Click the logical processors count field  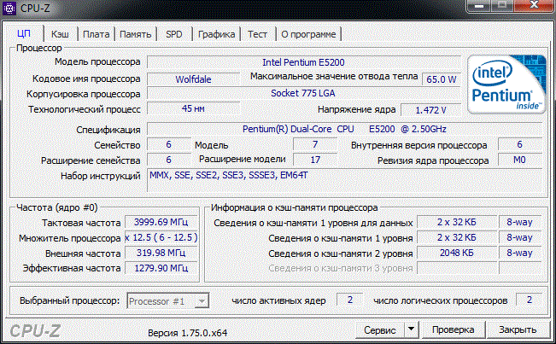pyautogui.click(x=529, y=300)
